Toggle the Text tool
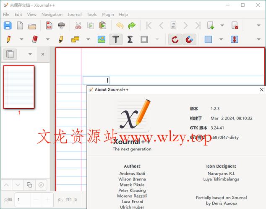The height and width of the screenshot is (209, 266). point(116,39)
